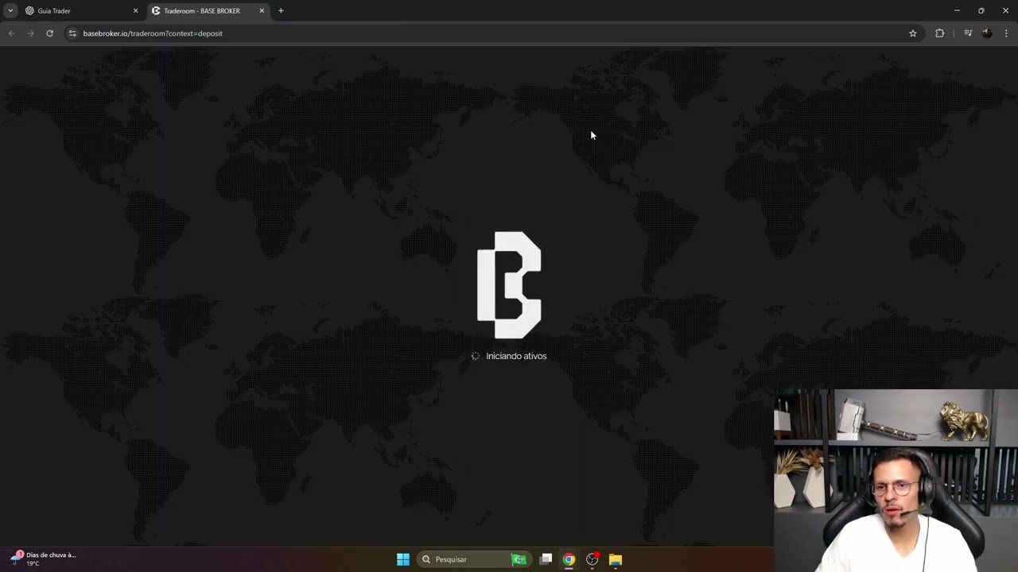Click the Base Broker B logo
Image resolution: width=1018 pixels, height=572 pixels.
click(x=509, y=285)
